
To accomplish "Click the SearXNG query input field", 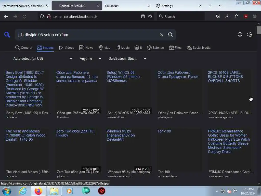I will click(x=87, y=35).
